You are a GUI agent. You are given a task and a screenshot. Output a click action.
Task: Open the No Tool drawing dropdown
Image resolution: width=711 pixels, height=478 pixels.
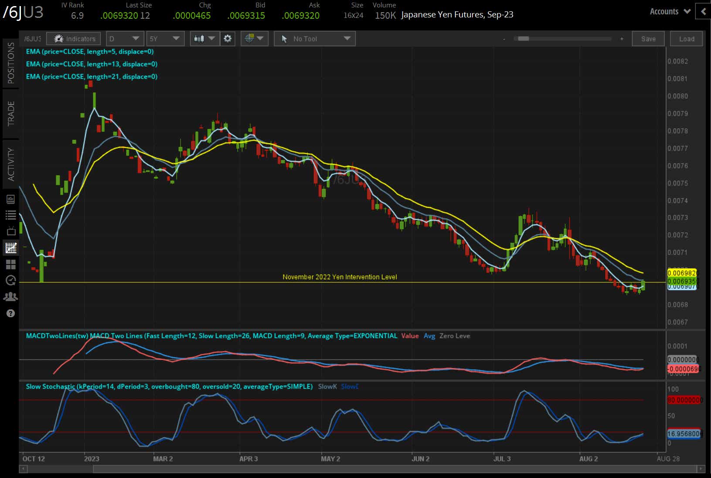click(314, 38)
